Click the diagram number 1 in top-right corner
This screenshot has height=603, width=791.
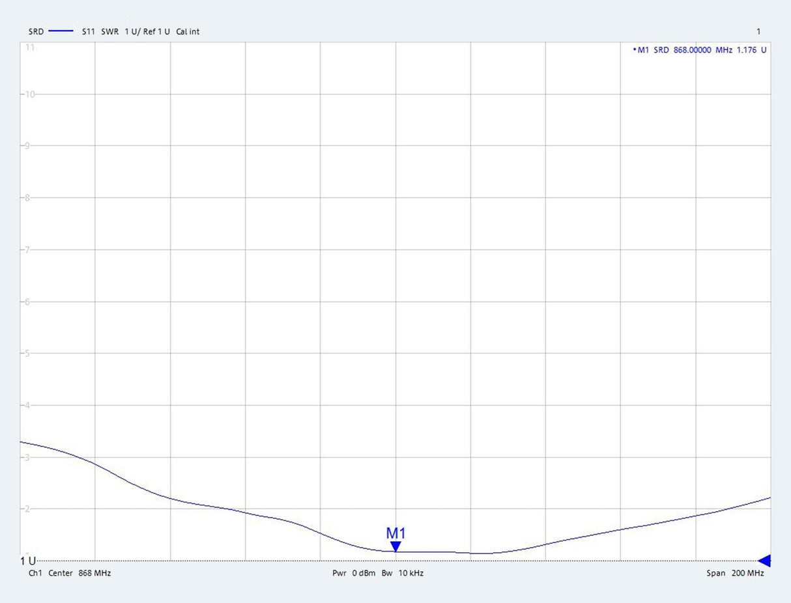click(x=758, y=31)
